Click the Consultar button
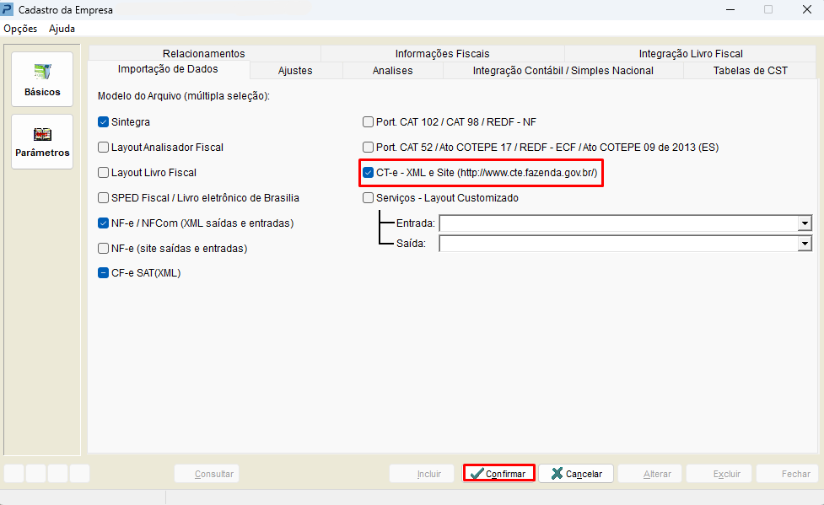 [x=207, y=474]
